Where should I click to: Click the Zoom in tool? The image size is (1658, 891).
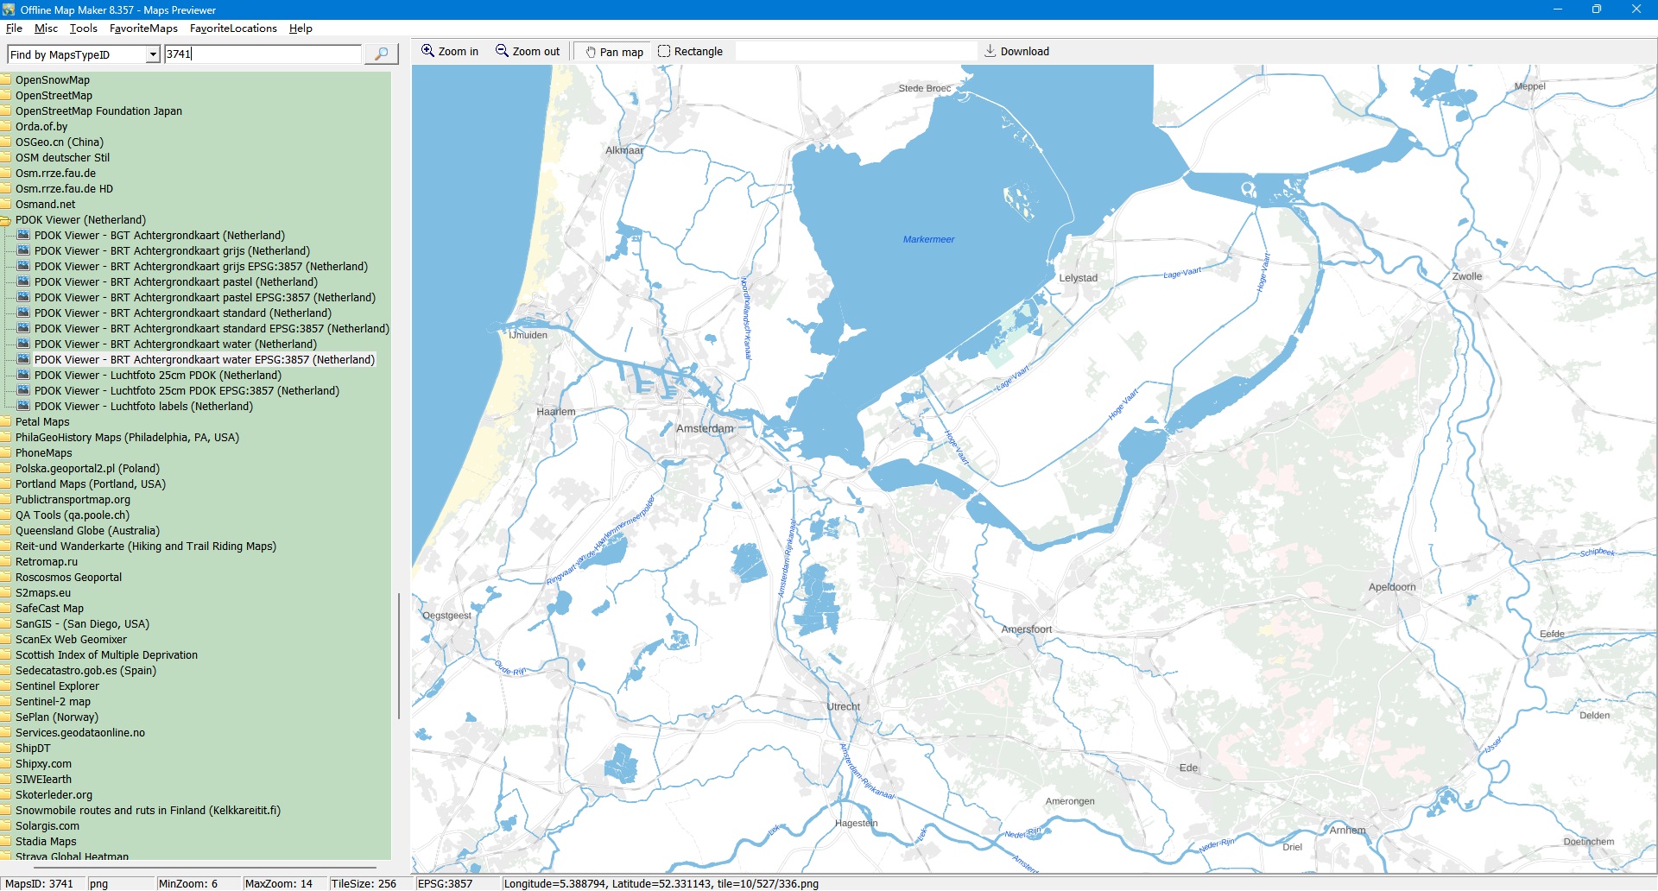[x=449, y=52]
